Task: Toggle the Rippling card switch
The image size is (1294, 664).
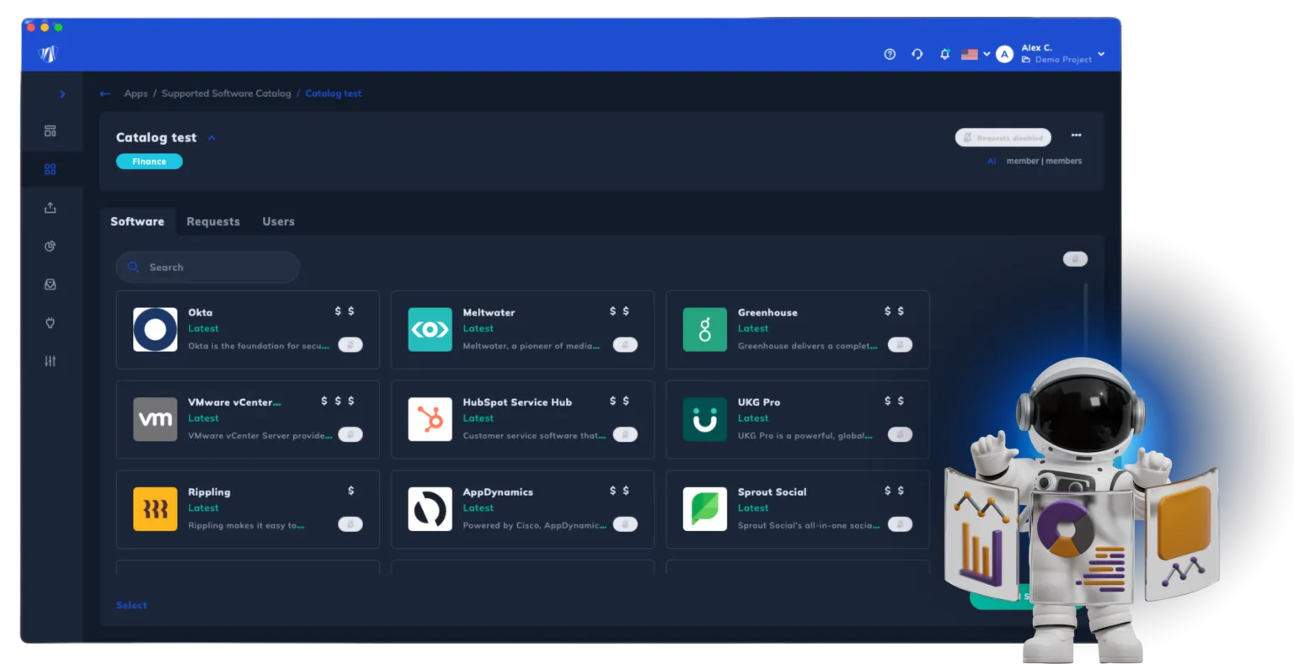Action: [x=350, y=524]
